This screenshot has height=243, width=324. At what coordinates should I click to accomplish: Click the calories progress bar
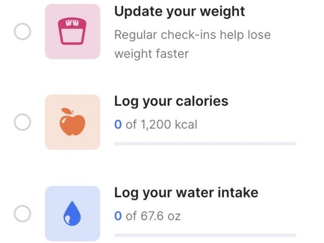click(x=205, y=144)
